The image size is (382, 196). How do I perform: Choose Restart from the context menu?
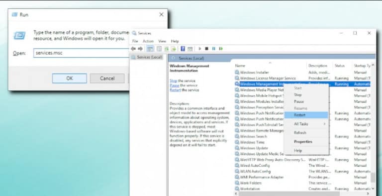click(307, 115)
